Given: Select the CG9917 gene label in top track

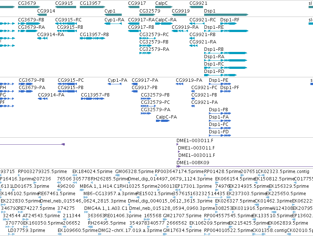Looking at the screenshot, I should tap(137, 3).
